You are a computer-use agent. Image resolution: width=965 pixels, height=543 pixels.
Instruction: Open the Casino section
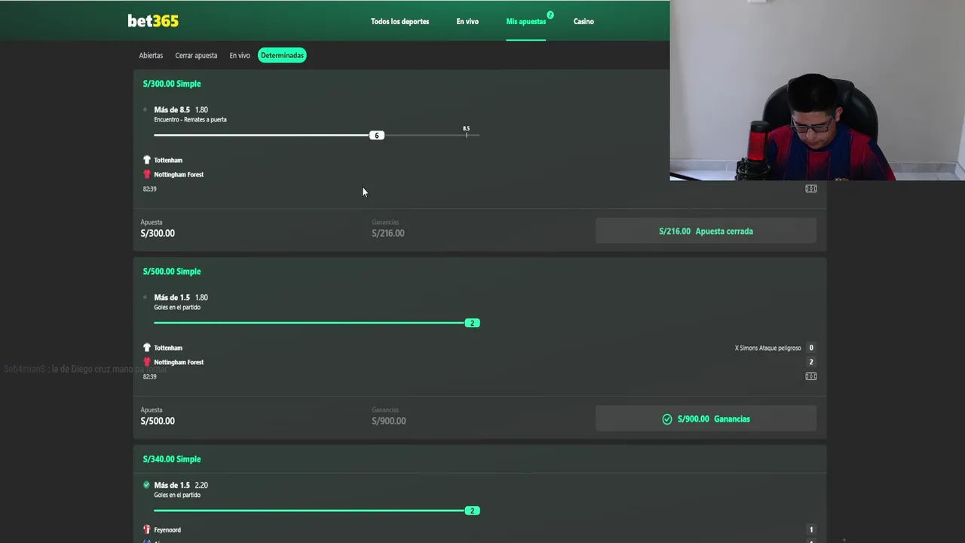(584, 21)
